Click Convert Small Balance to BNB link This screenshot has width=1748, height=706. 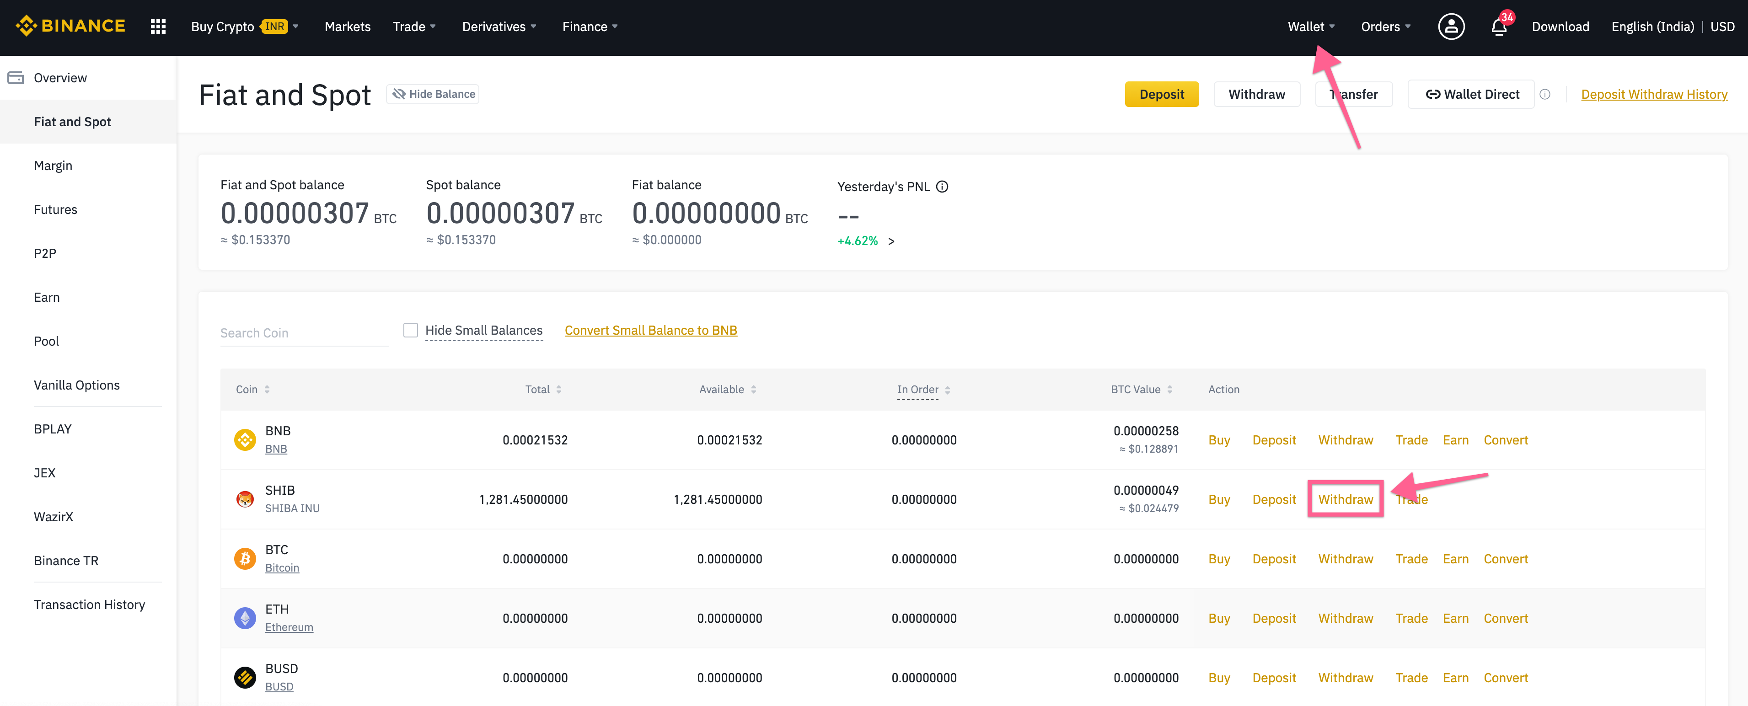tap(651, 330)
